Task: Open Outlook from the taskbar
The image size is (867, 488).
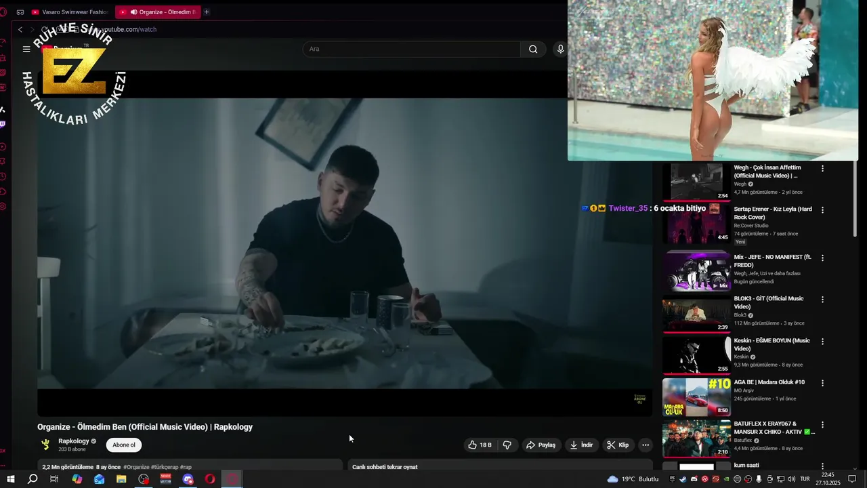Action: pyautogui.click(x=100, y=479)
